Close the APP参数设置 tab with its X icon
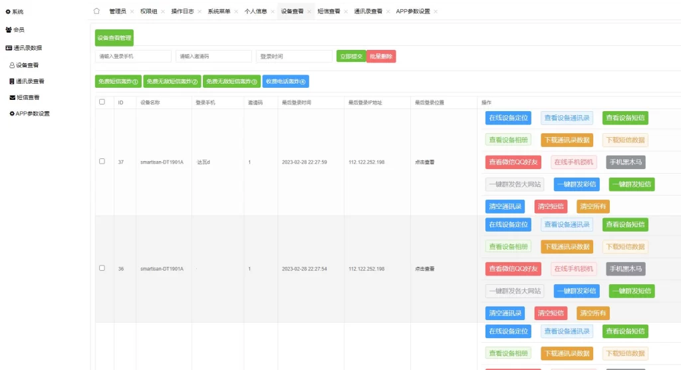The width and height of the screenshot is (681, 370). pyautogui.click(x=436, y=12)
